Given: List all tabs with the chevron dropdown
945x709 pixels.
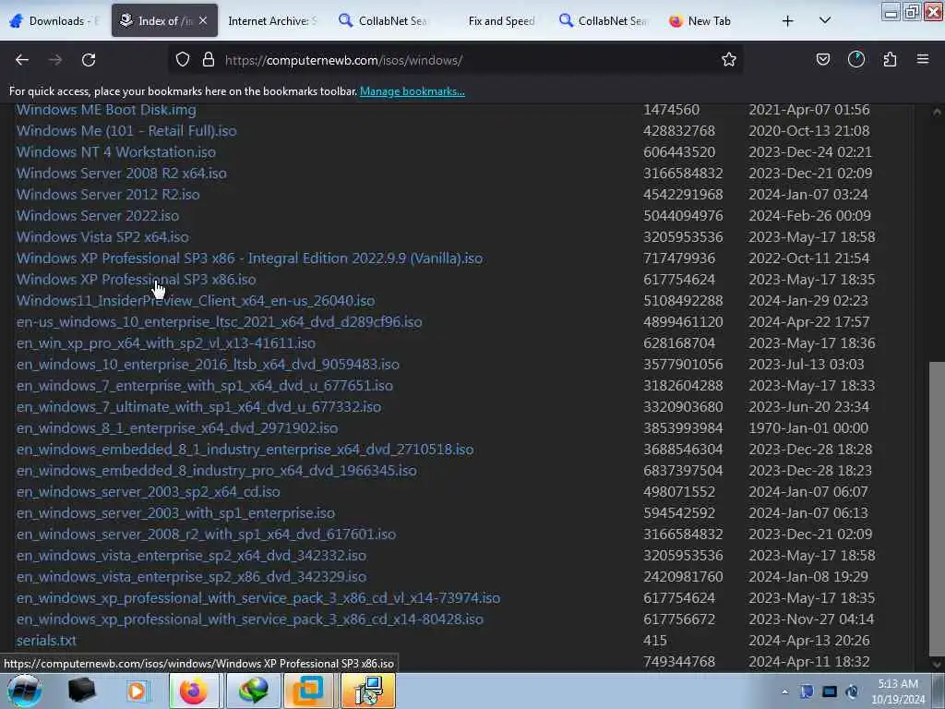Looking at the screenshot, I should coord(825,20).
